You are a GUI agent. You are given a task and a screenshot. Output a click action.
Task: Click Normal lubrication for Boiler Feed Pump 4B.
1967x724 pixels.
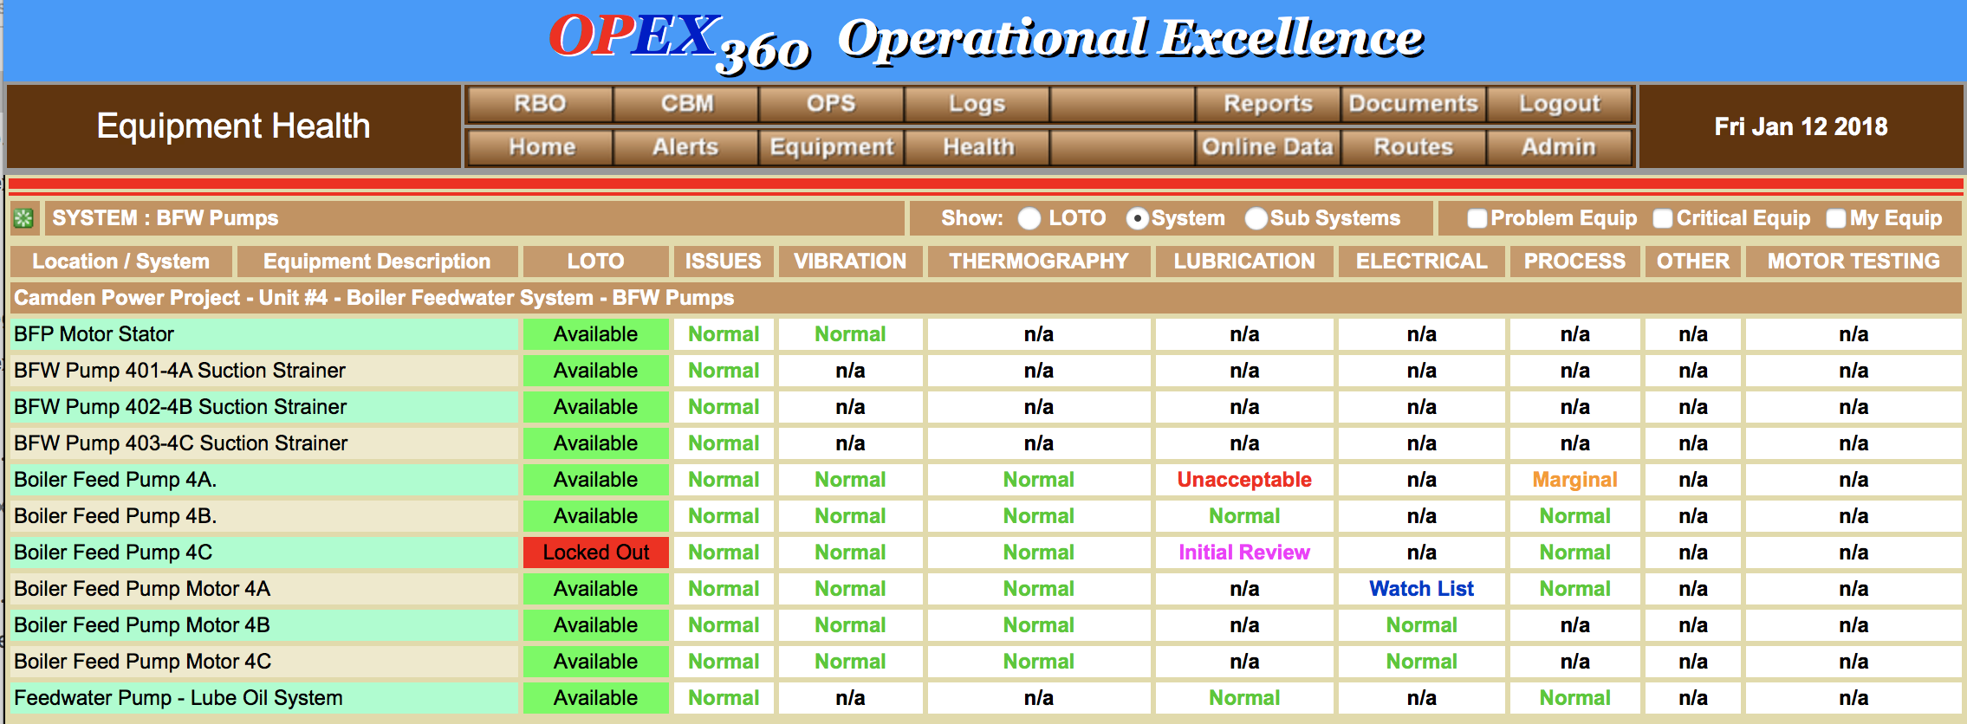coord(1244,516)
